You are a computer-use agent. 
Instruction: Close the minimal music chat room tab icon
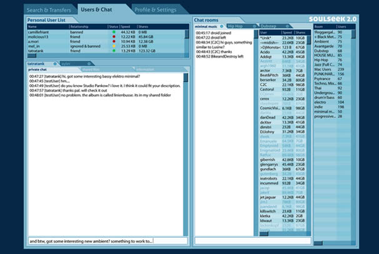point(221,27)
